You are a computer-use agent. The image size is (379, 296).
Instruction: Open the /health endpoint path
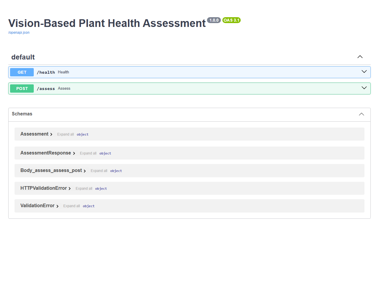click(x=46, y=72)
